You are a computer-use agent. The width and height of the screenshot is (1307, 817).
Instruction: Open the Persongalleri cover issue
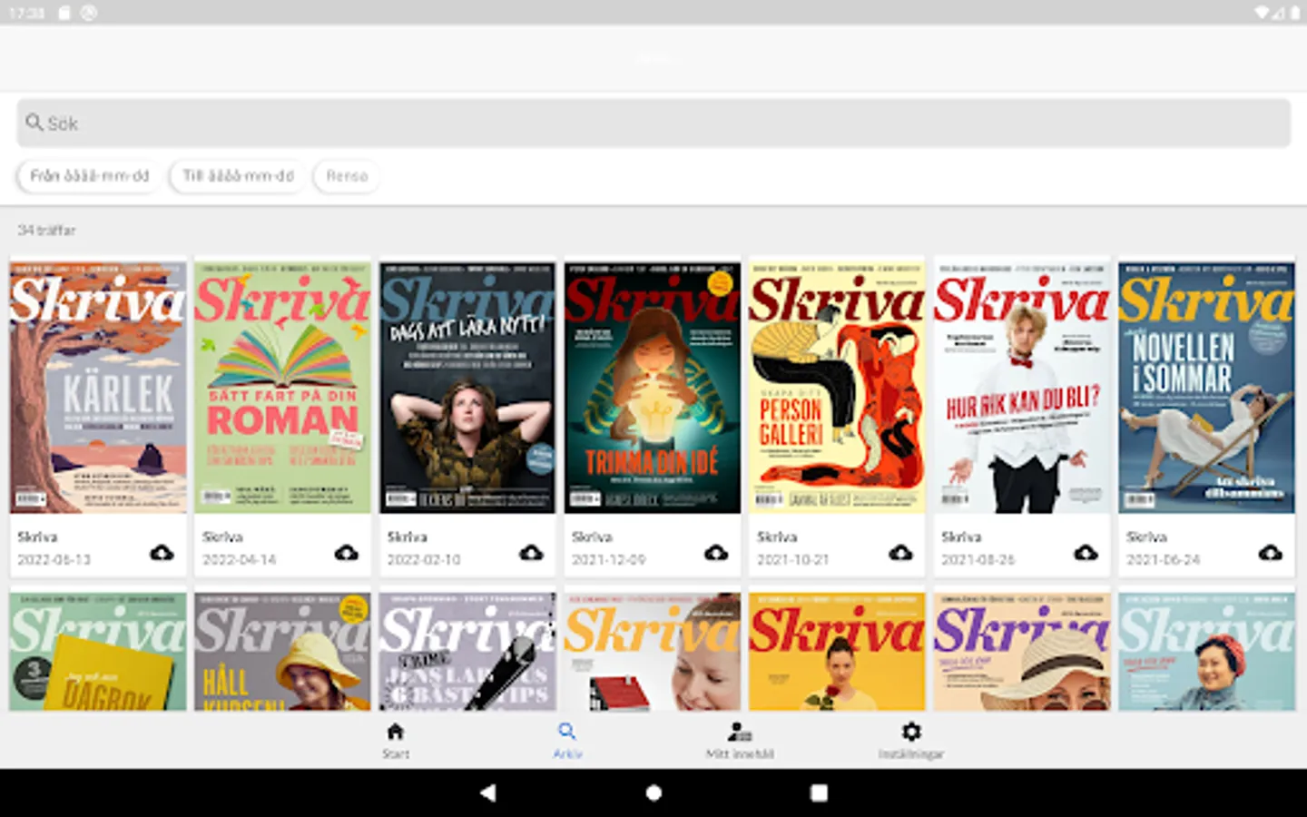pyautogui.click(x=837, y=388)
